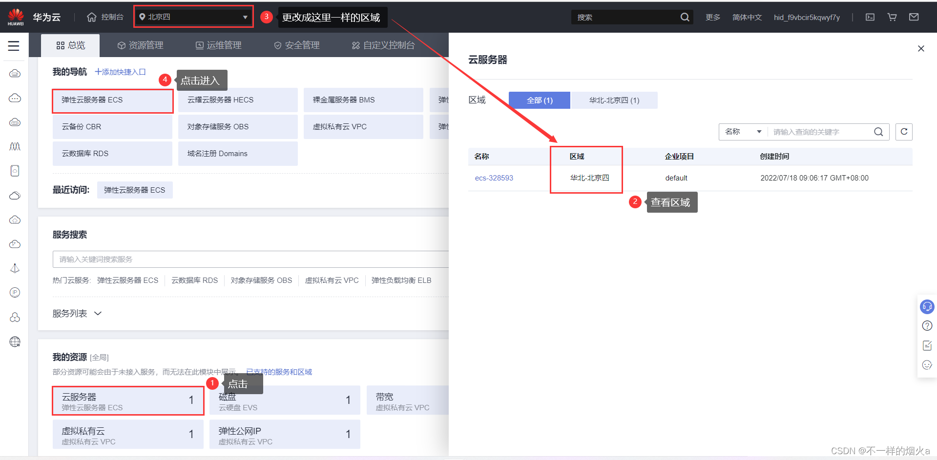Viewport: 937px width, 460px height.
Task: Open the mail messages icon
Action: click(914, 17)
